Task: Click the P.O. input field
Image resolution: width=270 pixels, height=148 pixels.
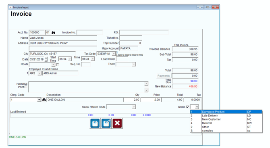Action: [x=144, y=33]
